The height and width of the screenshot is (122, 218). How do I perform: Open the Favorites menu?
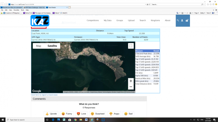pyautogui.click(x=17, y=10)
